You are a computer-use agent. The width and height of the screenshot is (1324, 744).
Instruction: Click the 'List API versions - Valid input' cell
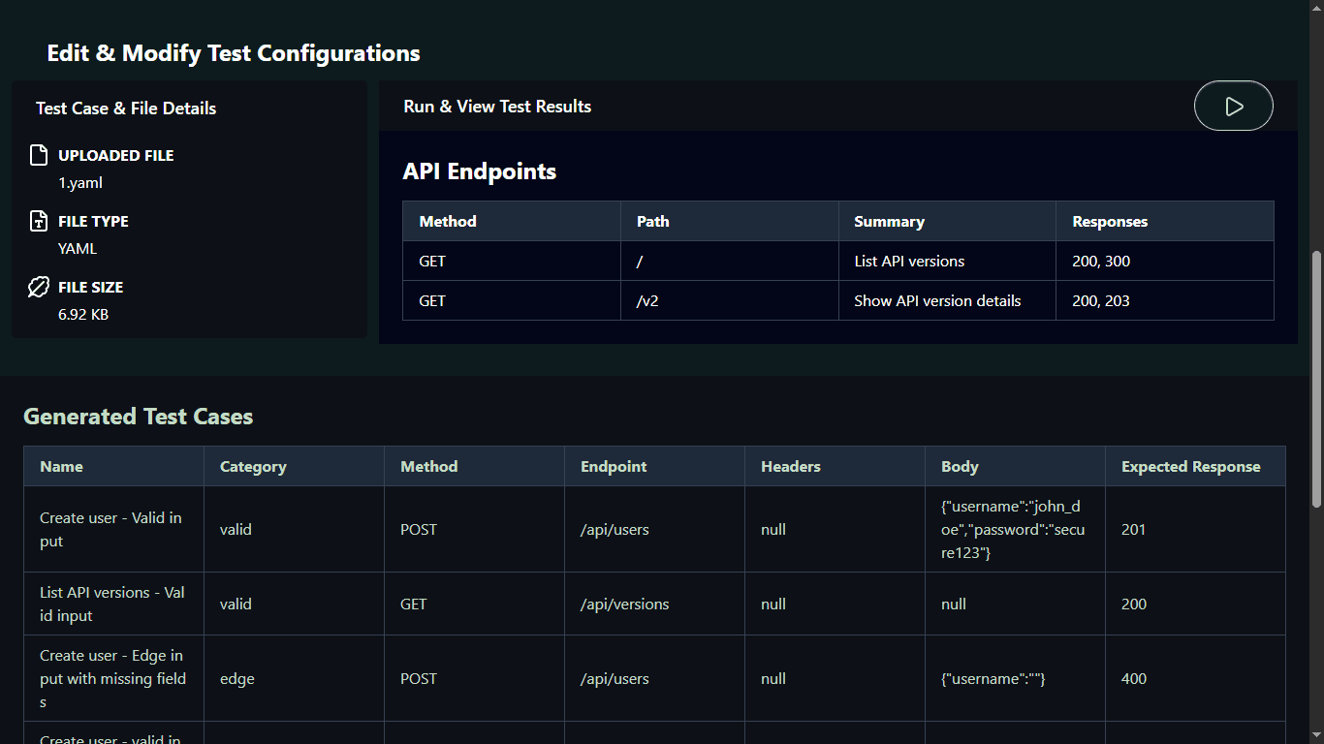[114, 604]
